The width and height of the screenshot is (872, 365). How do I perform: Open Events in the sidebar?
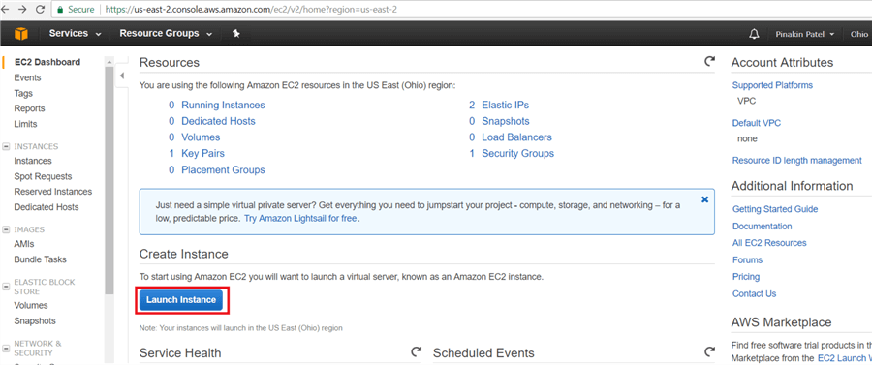coord(27,77)
